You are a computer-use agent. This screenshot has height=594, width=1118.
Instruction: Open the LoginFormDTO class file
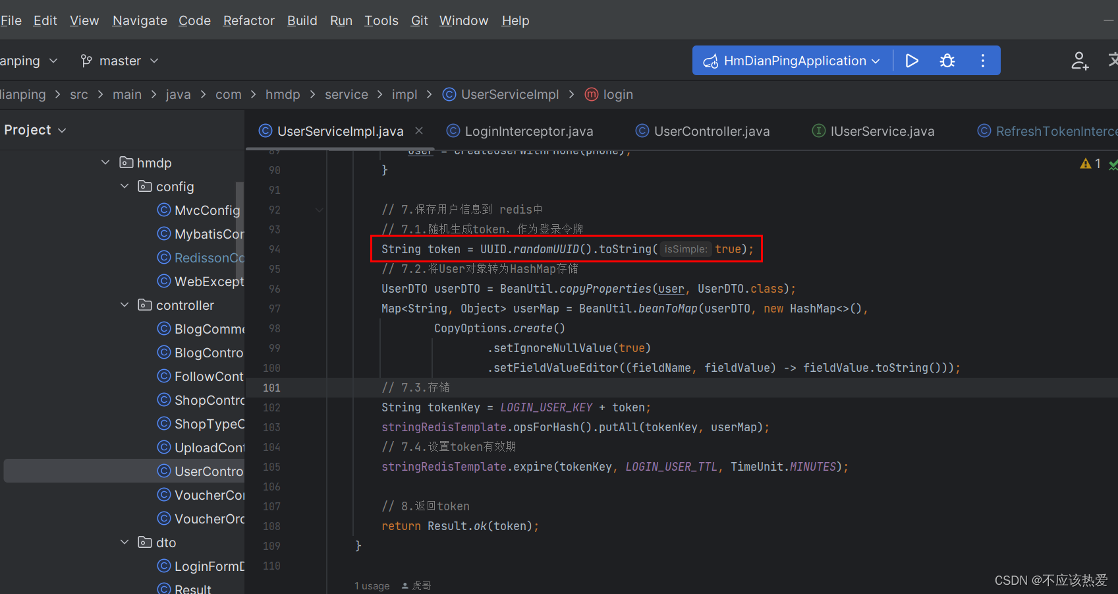coord(201,566)
